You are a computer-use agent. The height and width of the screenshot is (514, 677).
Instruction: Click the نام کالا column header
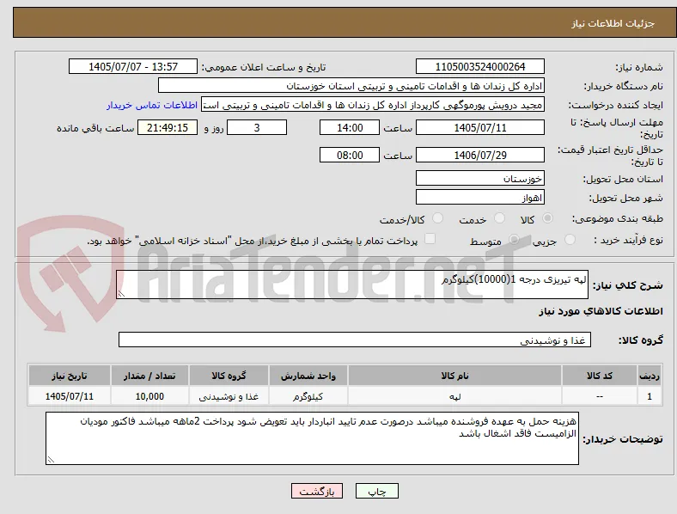[454, 376]
